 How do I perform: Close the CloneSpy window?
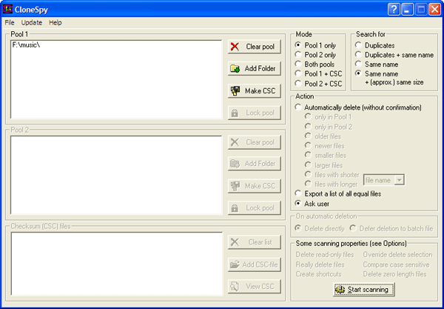(x=434, y=10)
